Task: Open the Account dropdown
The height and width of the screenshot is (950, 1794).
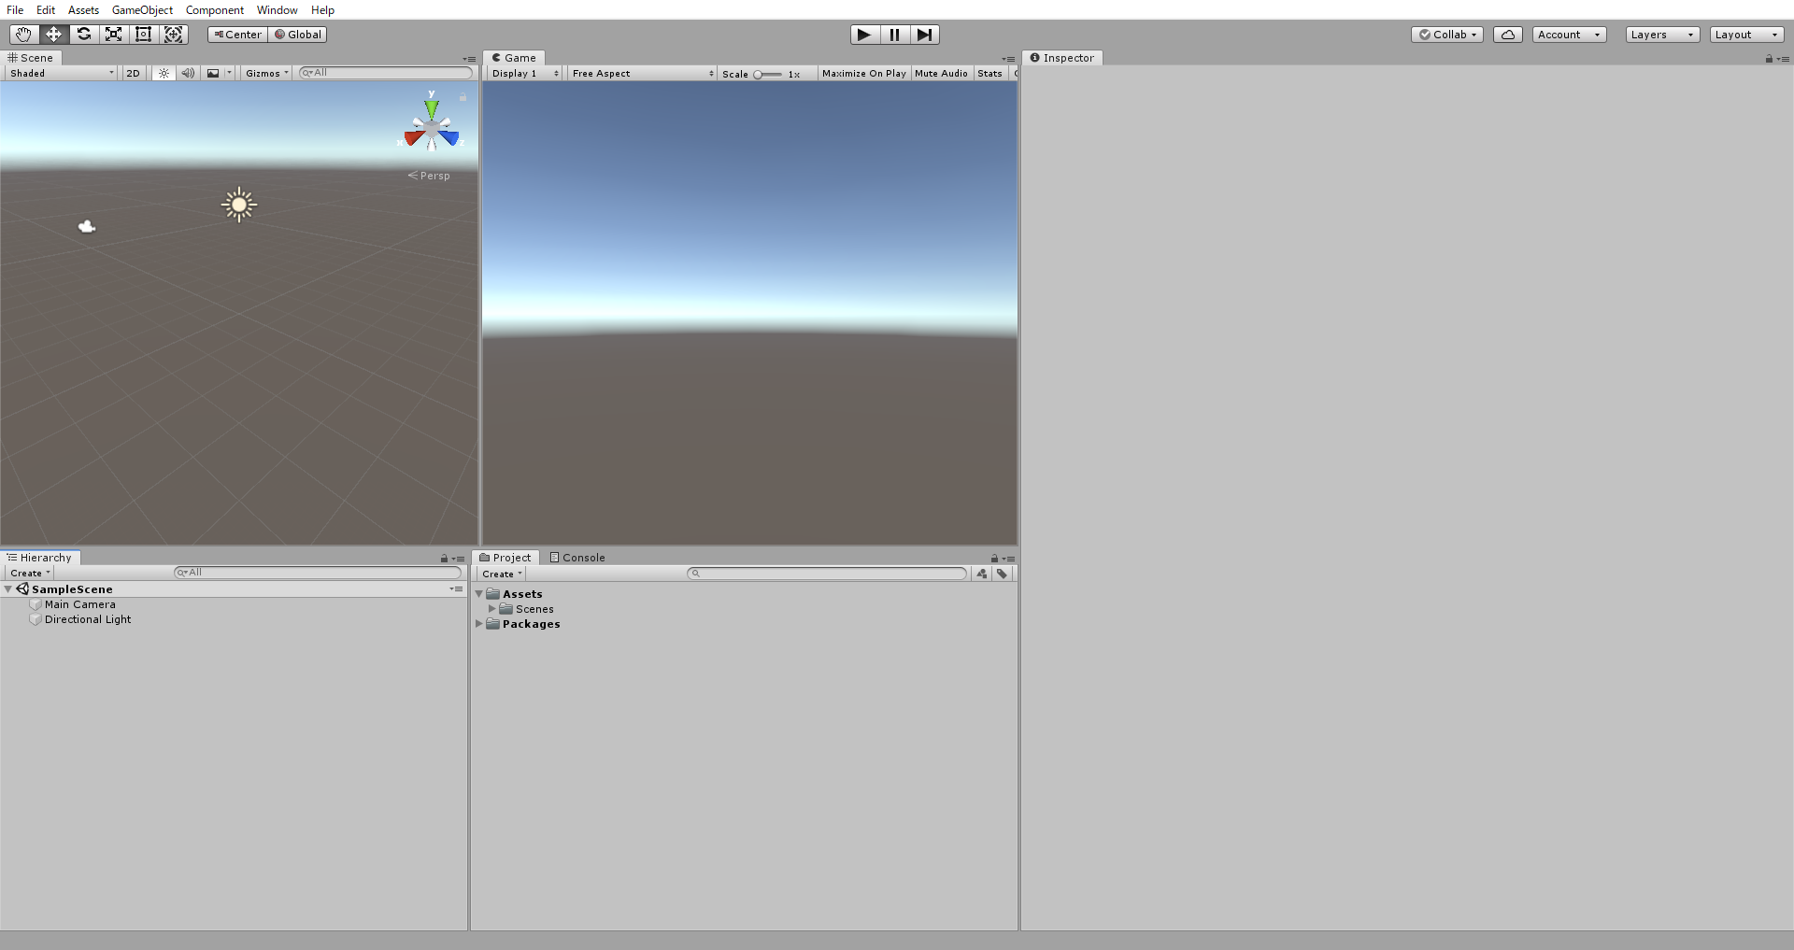Action: (1570, 35)
